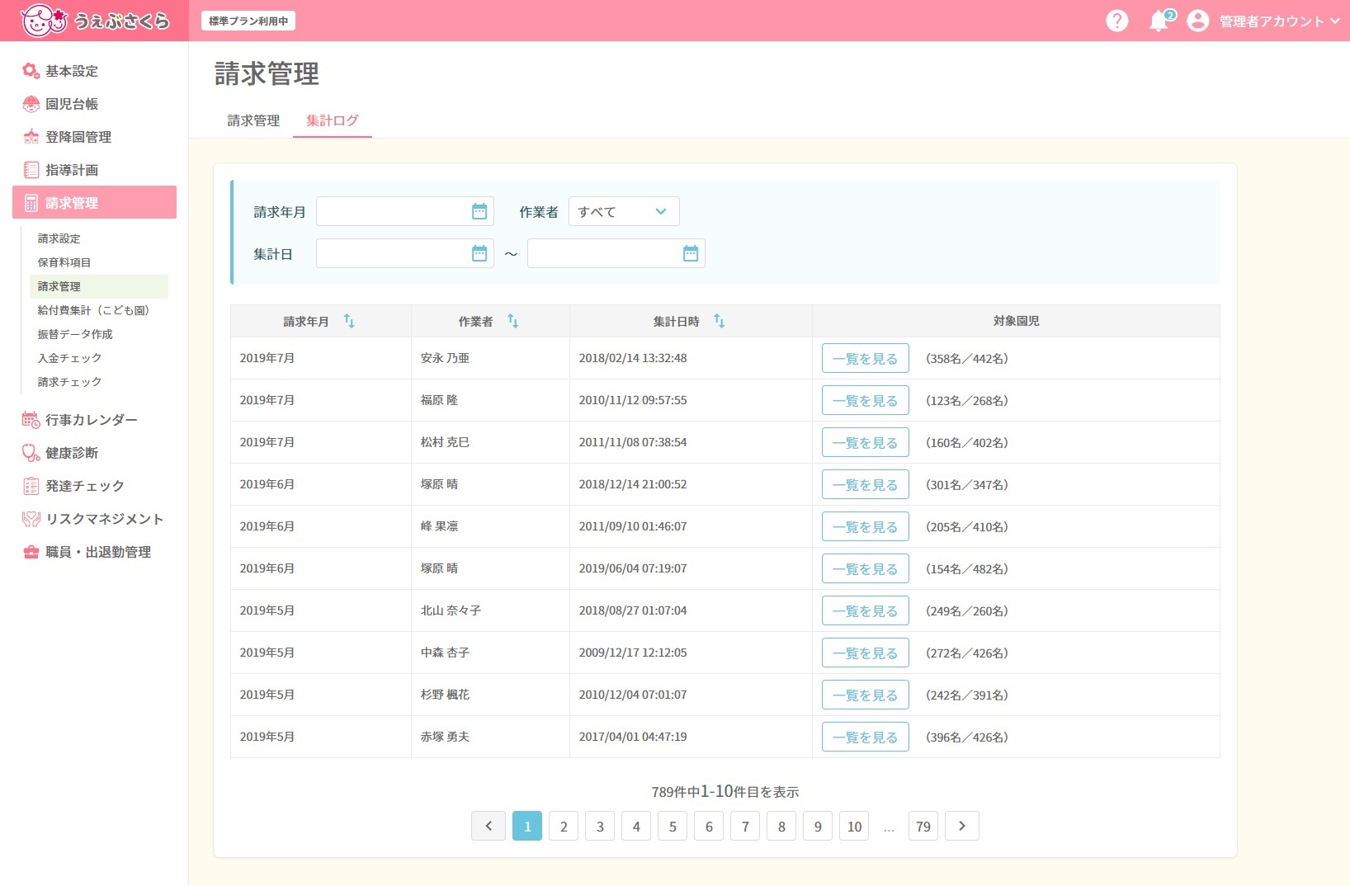Image resolution: width=1350 pixels, height=886 pixels.
Task: Sort table by 請求年月 column arrows
Action: pos(349,321)
